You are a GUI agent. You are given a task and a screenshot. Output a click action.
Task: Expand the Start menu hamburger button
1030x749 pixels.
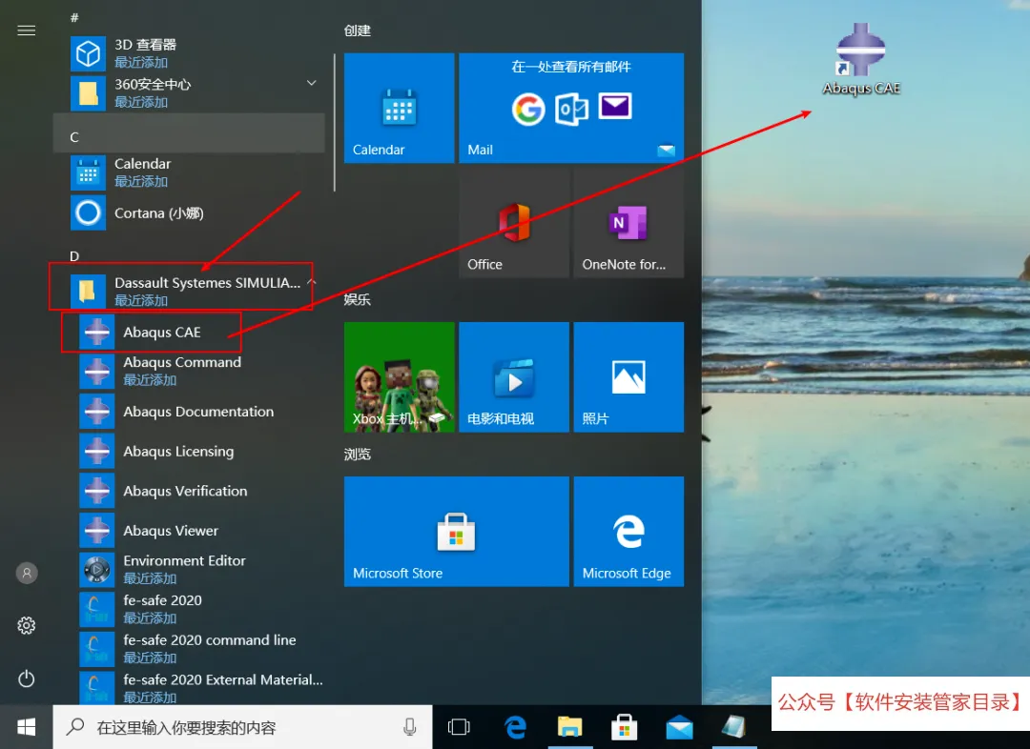27,30
